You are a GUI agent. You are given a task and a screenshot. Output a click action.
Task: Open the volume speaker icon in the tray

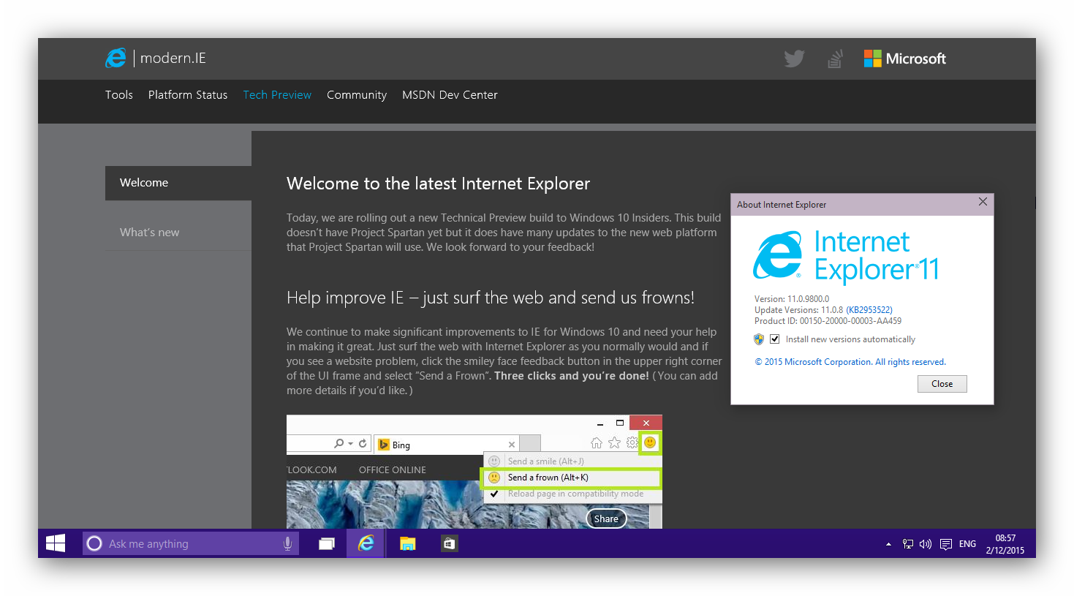tap(926, 544)
